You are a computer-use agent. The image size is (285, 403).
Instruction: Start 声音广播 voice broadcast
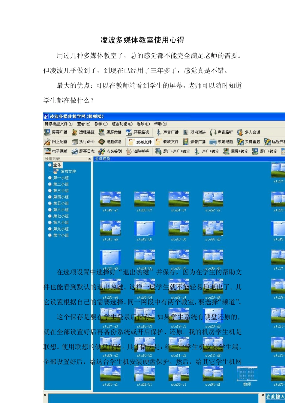pos(167,132)
